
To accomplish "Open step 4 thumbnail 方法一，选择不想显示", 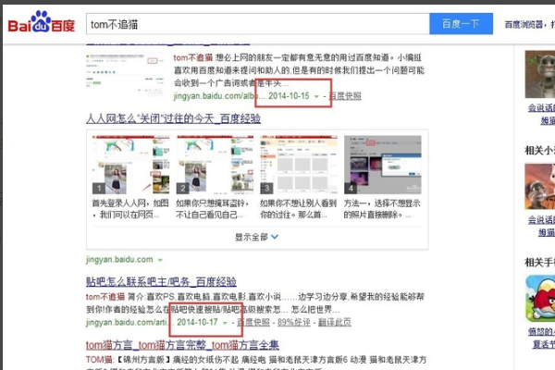I will pos(383,165).
